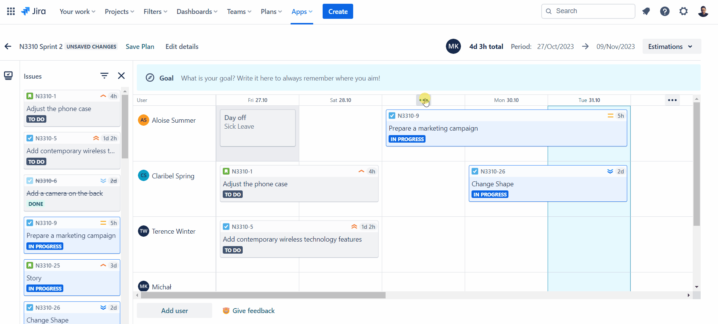Image resolution: width=718 pixels, height=324 pixels.
Task: Open the Day off Sick Leave card
Action: pyautogui.click(x=257, y=128)
